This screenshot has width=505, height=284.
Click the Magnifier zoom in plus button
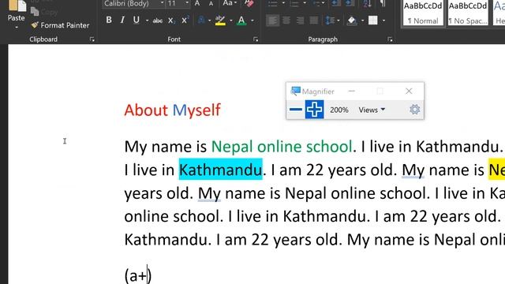pos(314,110)
